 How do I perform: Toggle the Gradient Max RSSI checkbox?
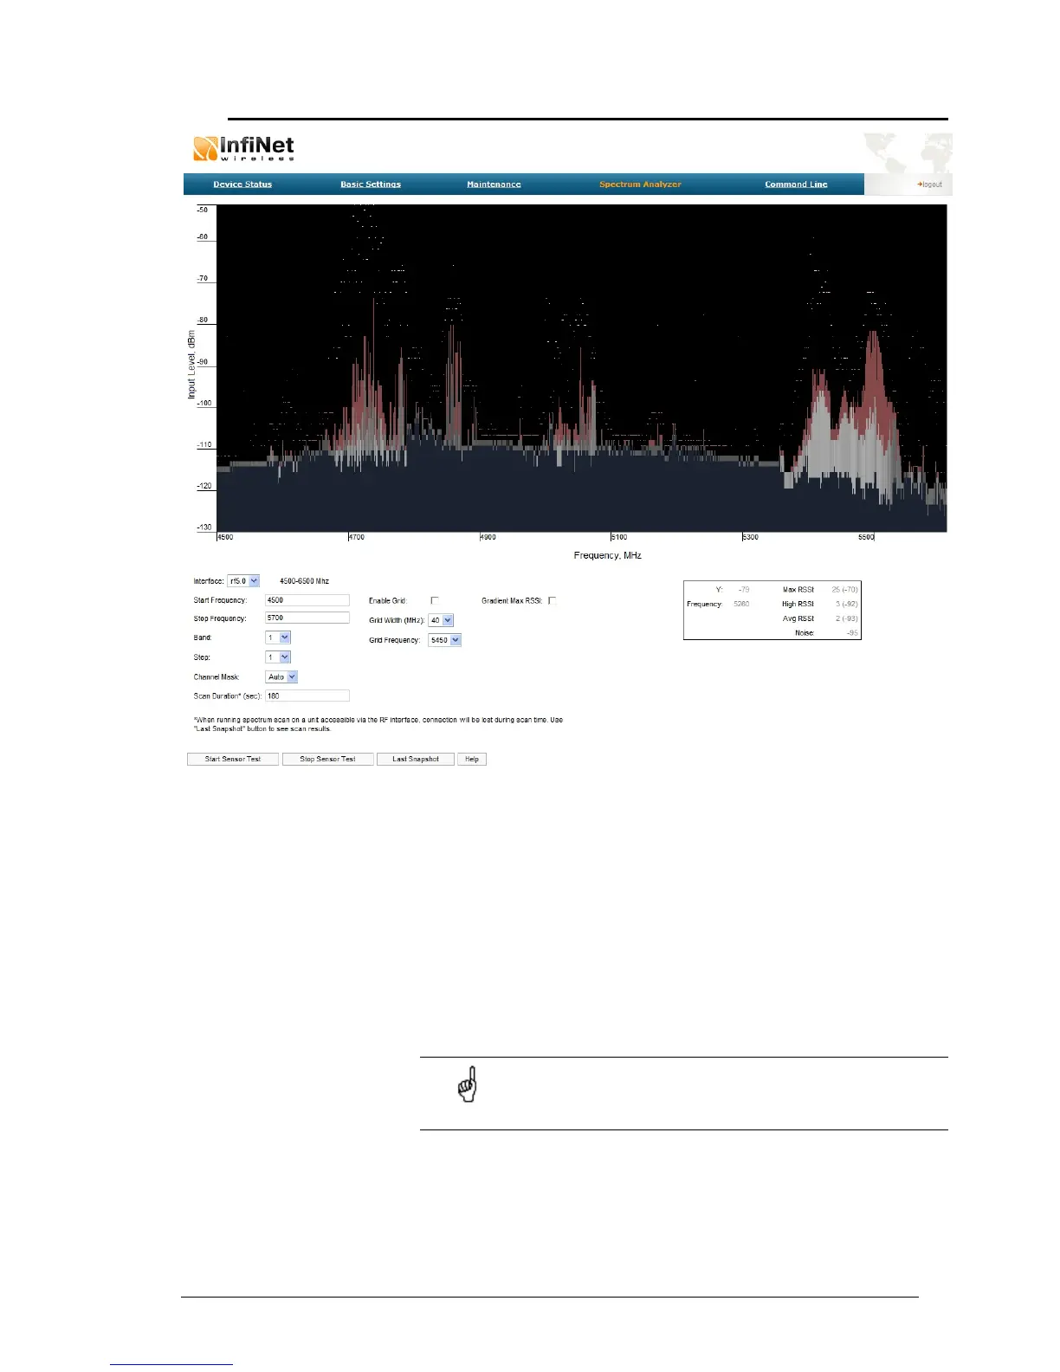(x=553, y=600)
